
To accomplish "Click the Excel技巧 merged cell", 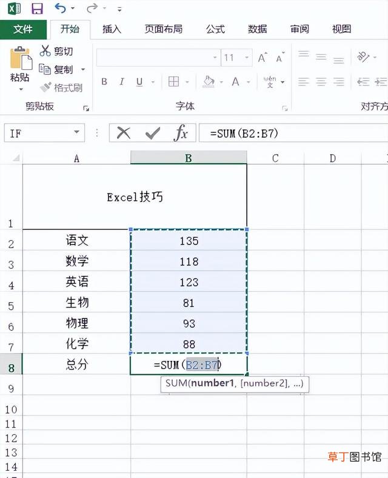I will pos(135,197).
